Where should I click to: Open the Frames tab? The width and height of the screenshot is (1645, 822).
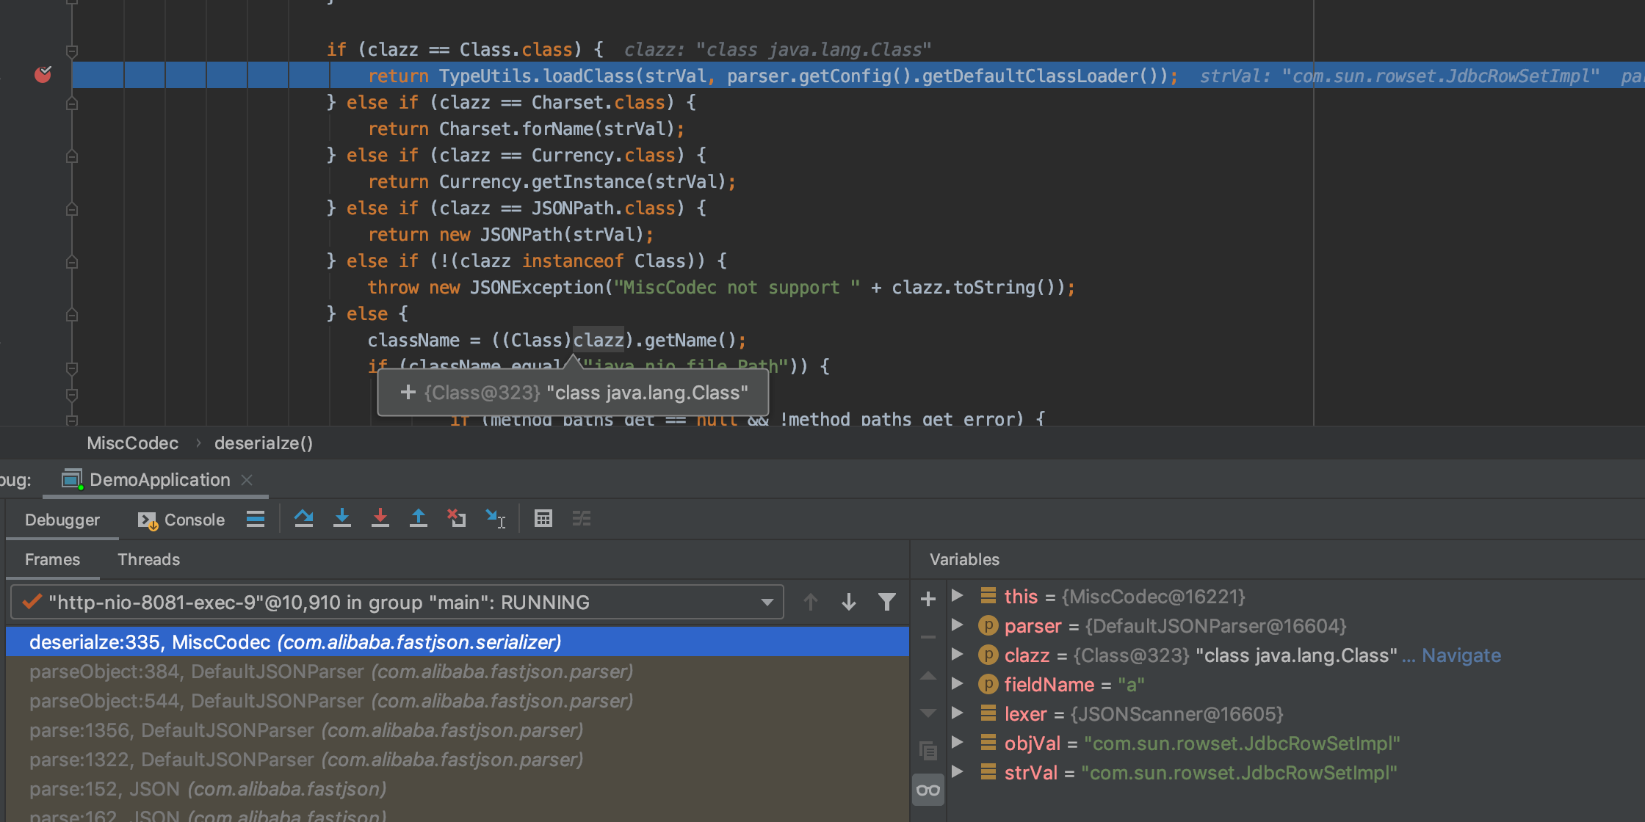click(x=52, y=559)
